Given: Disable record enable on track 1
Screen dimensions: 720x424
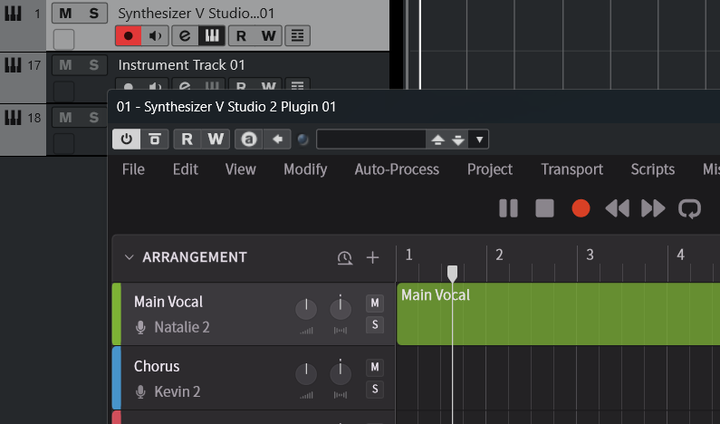Looking at the screenshot, I should (128, 36).
